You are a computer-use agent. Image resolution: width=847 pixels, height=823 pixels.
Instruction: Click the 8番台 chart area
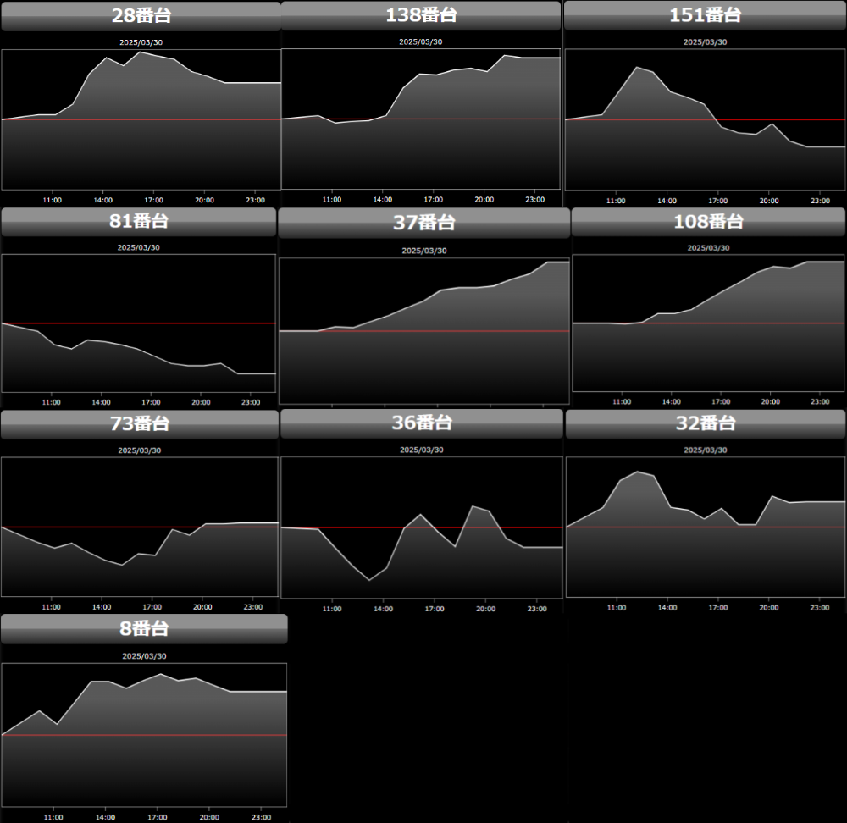(x=144, y=735)
